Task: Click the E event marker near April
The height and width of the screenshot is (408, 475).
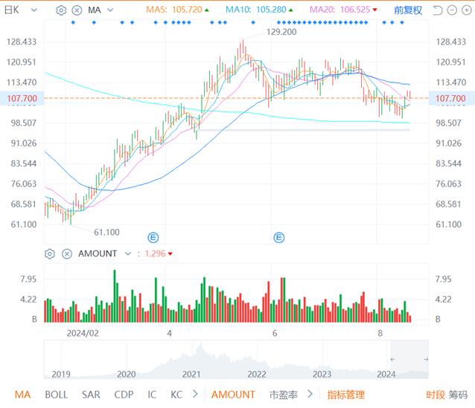Action: click(x=153, y=238)
